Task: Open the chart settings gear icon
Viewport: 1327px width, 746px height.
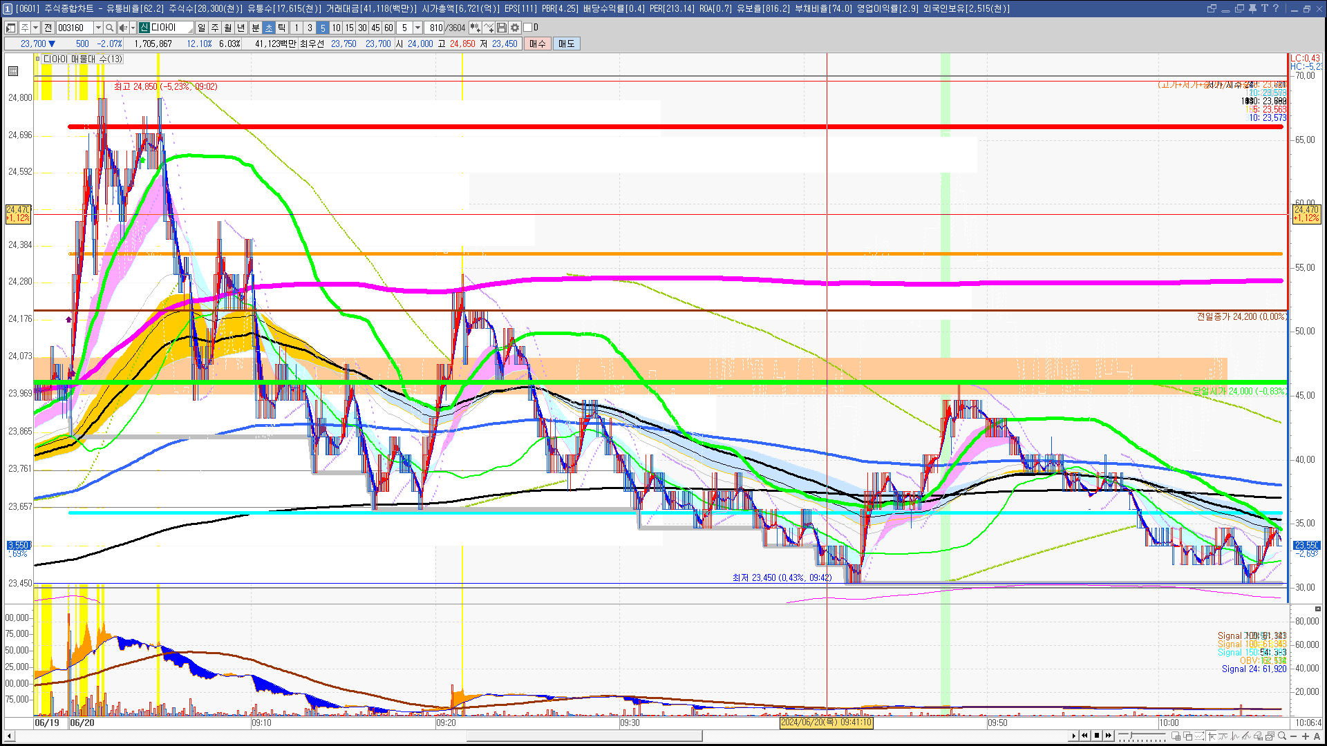Action: [515, 28]
